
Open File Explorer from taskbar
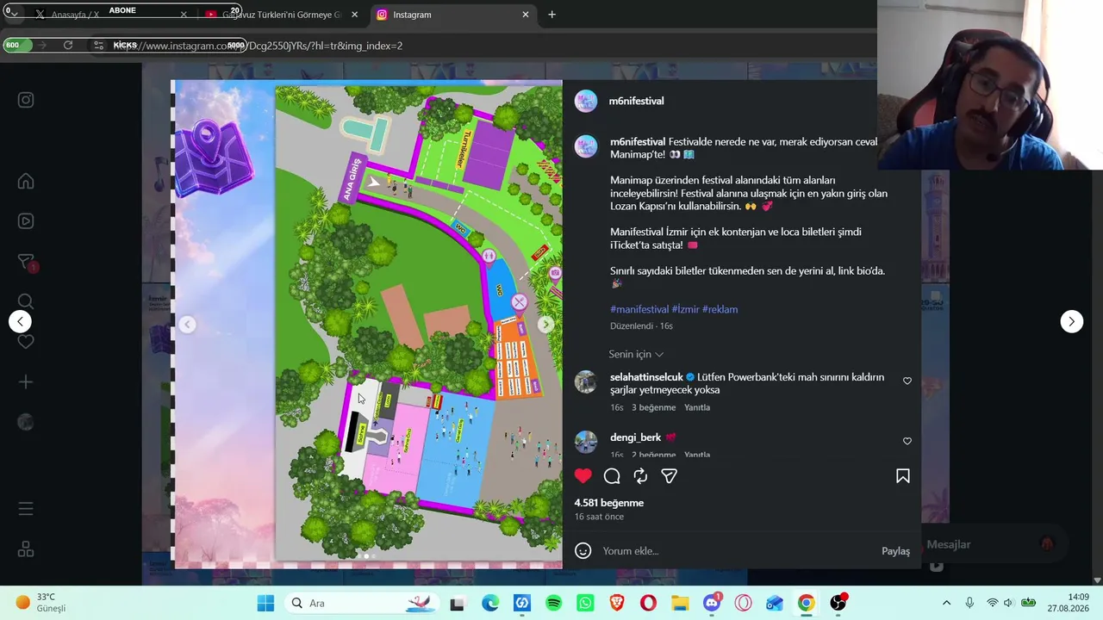pyautogui.click(x=680, y=603)
